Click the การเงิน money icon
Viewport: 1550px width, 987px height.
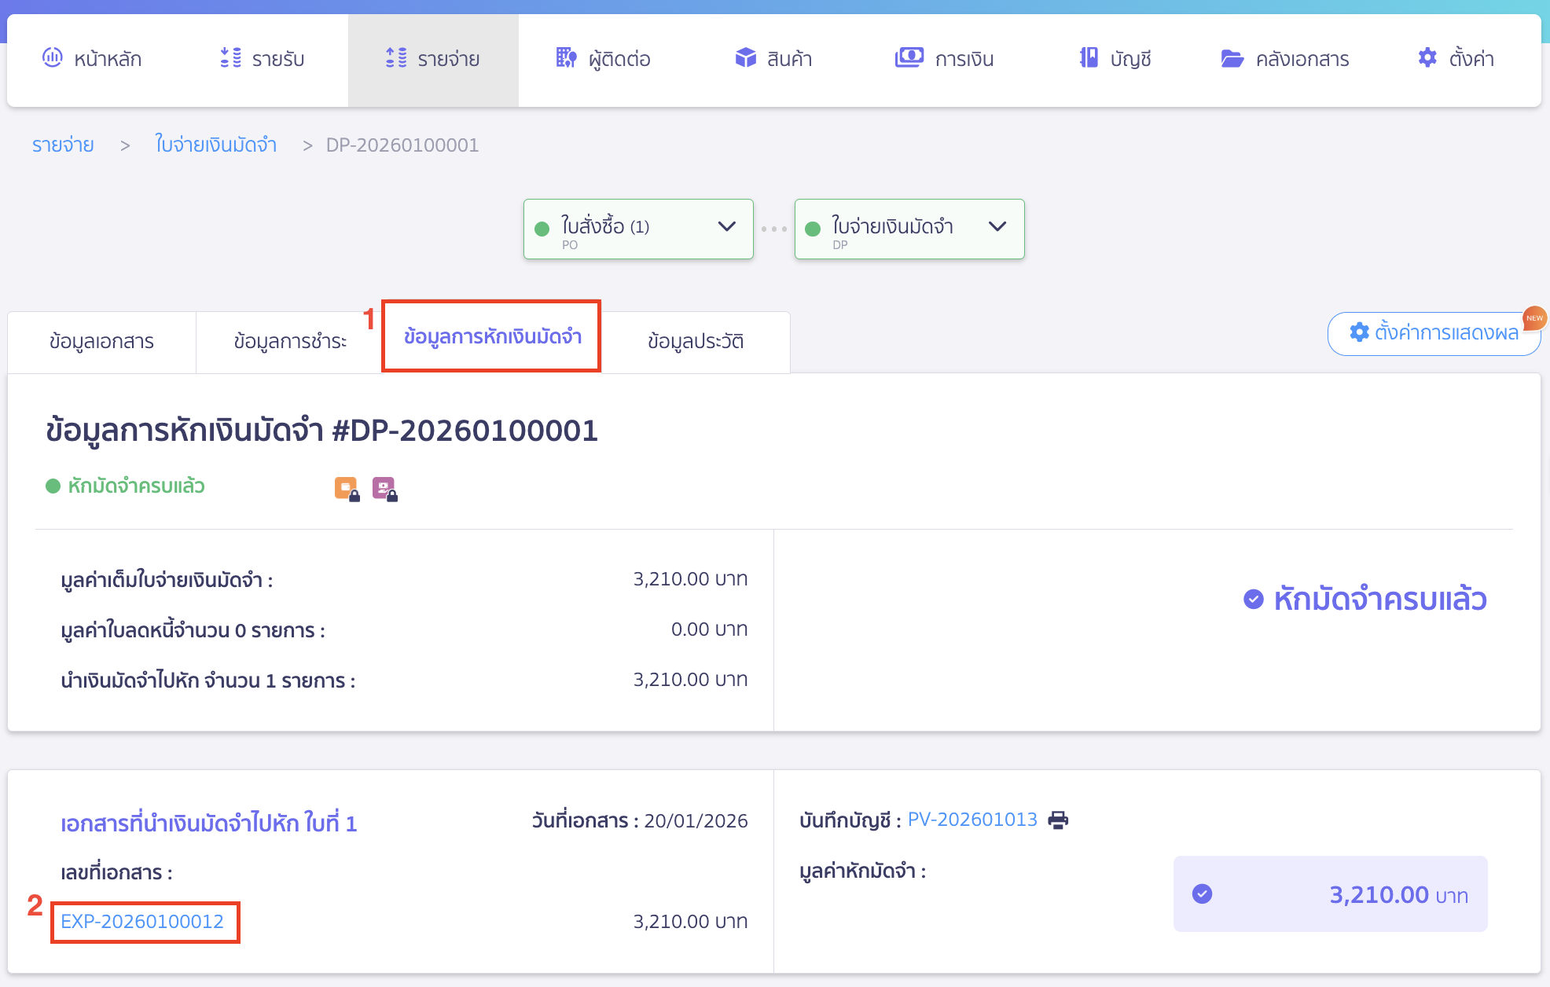click(909, 57)
